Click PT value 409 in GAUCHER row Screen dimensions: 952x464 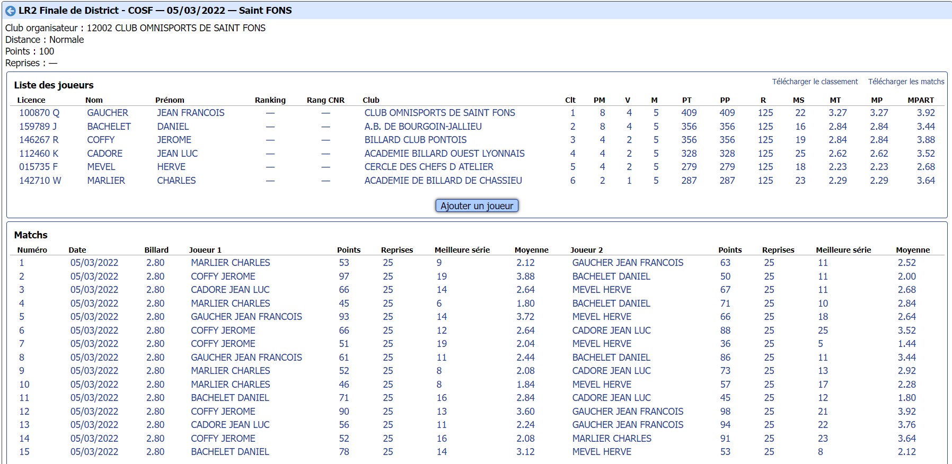[x=689, y=113]
